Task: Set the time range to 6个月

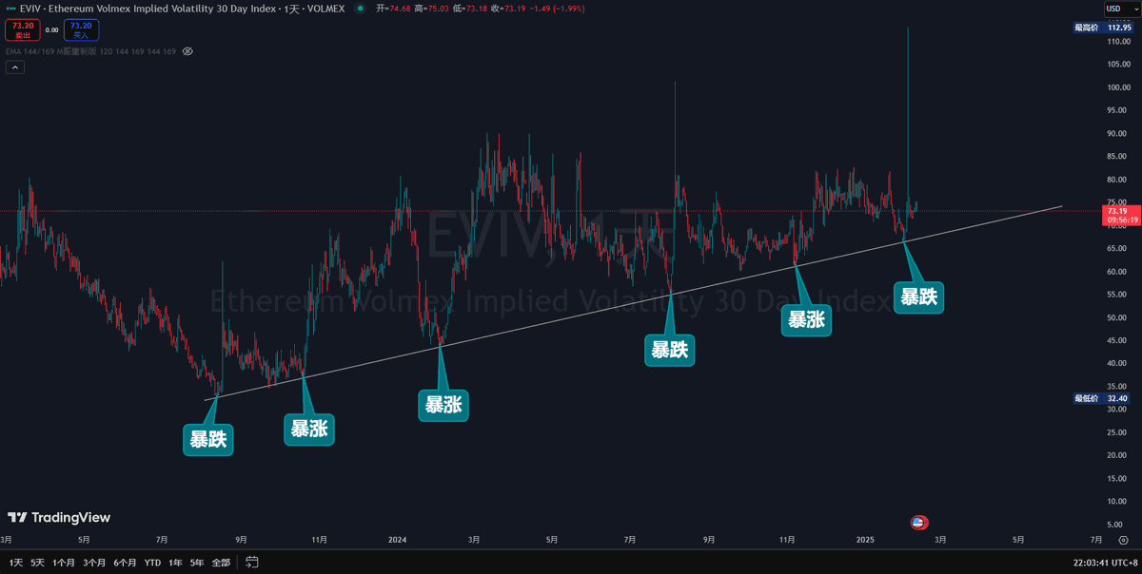Action: 125,563
